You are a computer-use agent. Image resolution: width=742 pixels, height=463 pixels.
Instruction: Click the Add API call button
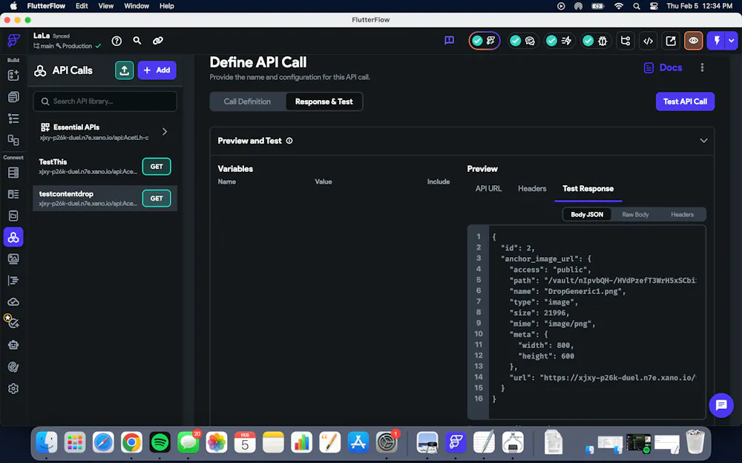pyautogui.click(x=157, y=70)
